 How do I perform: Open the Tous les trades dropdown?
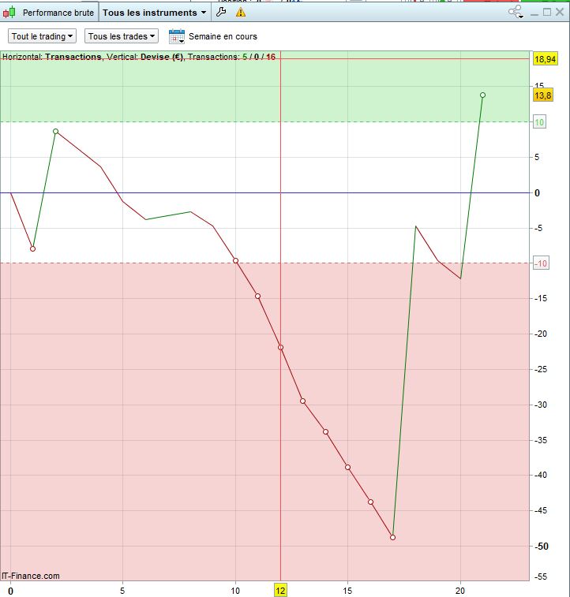click(x=122, y=36)
